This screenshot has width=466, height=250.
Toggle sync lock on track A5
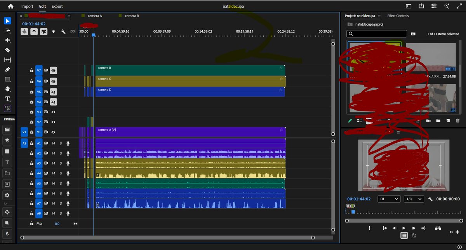[46, 183]
